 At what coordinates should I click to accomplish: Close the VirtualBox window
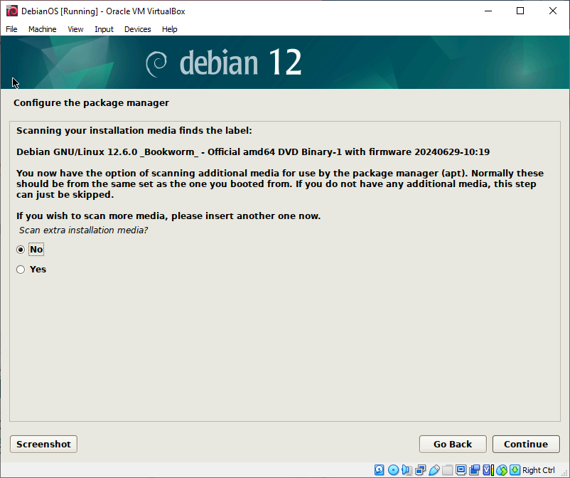click(552, 11)
